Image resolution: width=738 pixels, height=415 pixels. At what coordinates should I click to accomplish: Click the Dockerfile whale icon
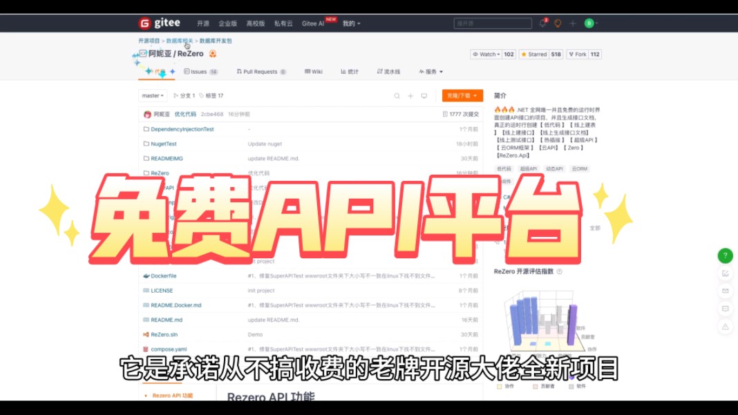(x=146, y=276)
